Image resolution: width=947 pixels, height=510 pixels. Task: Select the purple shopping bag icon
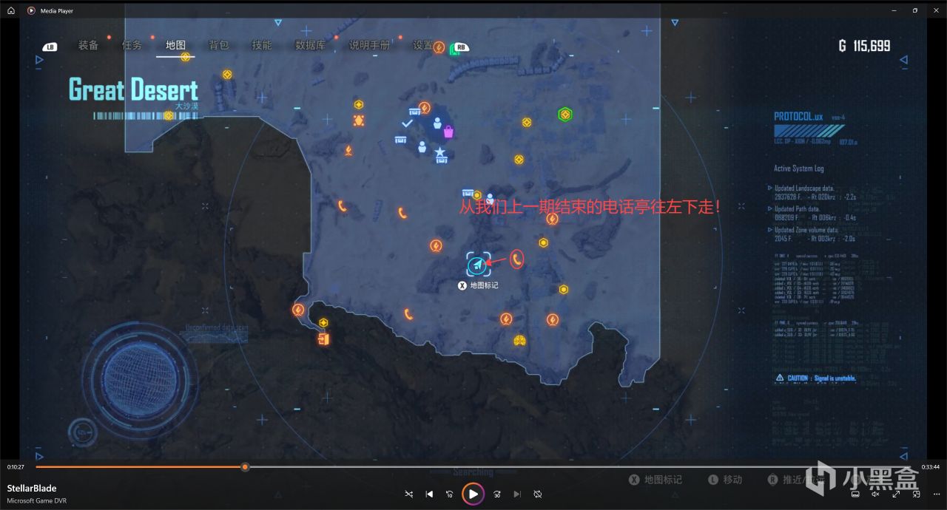[x=448, y=132]
